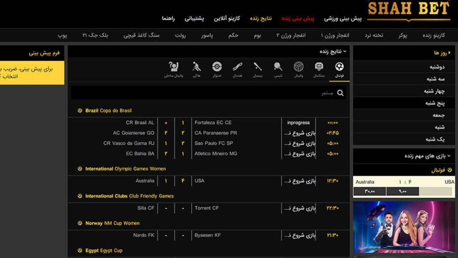Open راهنما help menu item
The width and height of the screenshot is (458, 258).
click(168, 19)
